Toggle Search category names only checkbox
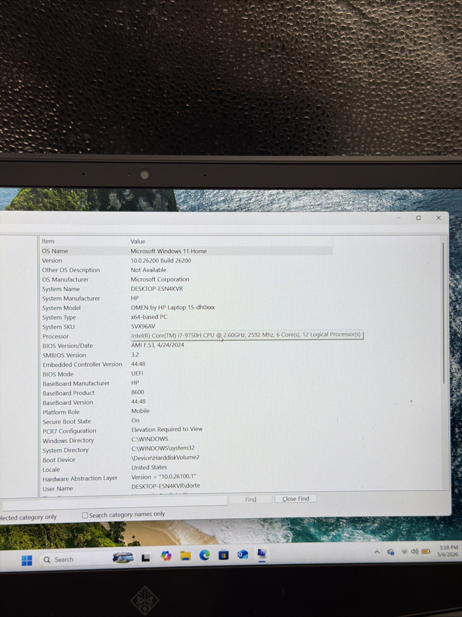 coord(85,515)
